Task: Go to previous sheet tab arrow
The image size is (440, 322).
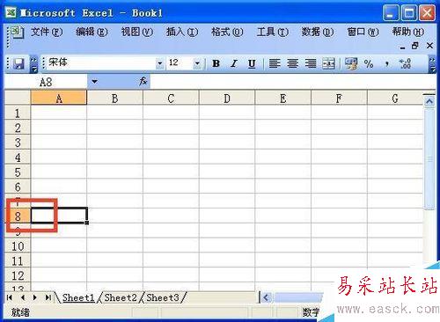Action: [23, 297]
